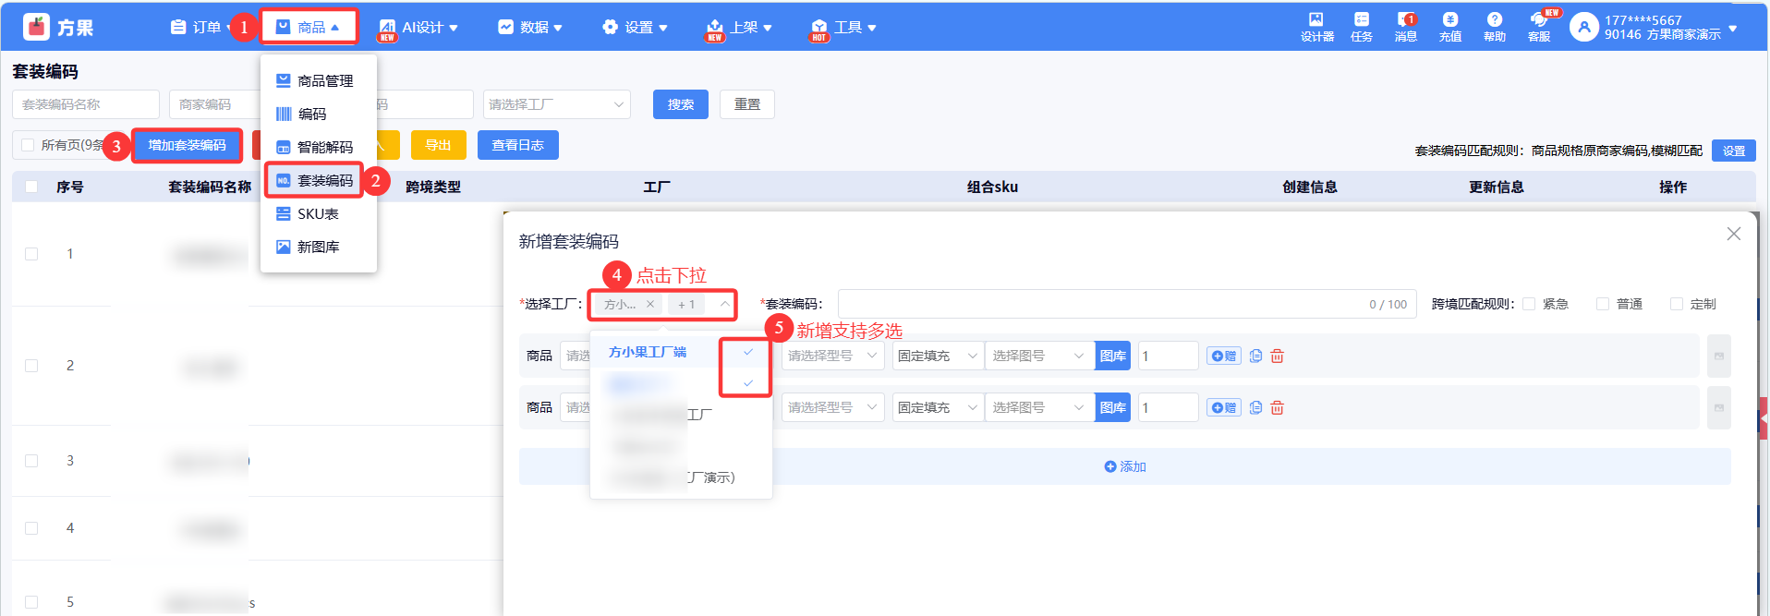Viewport: 1770px width, 616px height.
Task: Click the 添加 add row link
Action: [x=1125, y=466]
